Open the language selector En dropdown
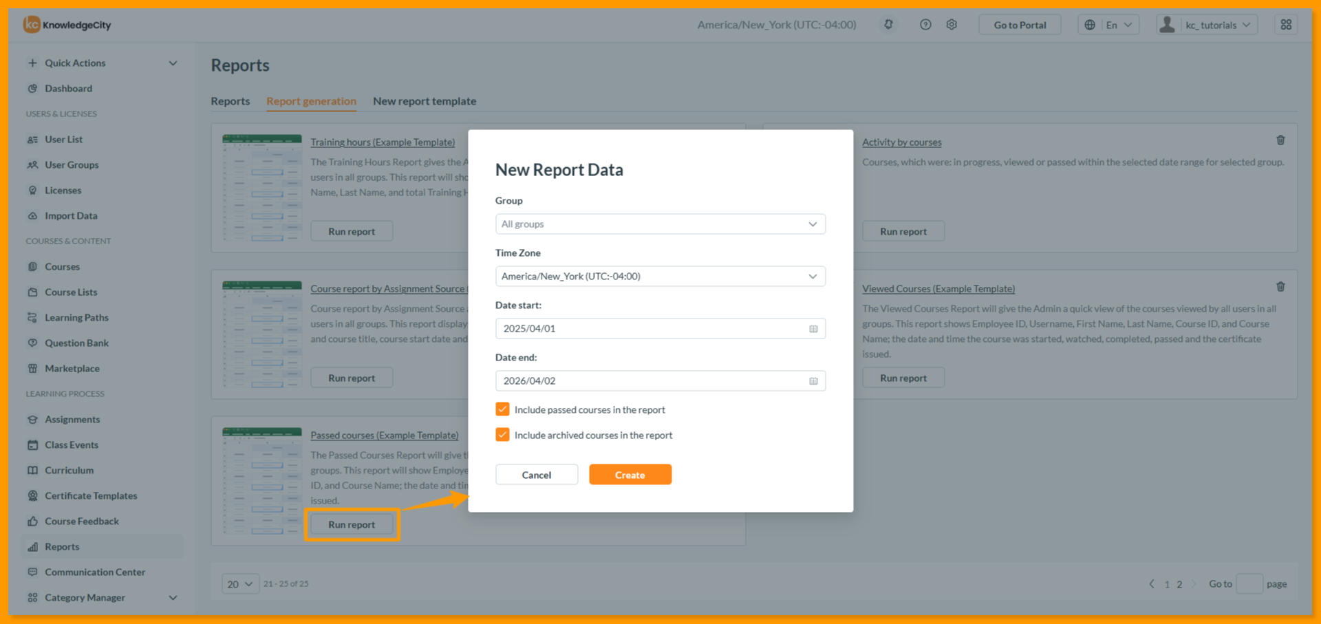The image size is (1321, 624). pyautogui.click(x=1108, y=25)
